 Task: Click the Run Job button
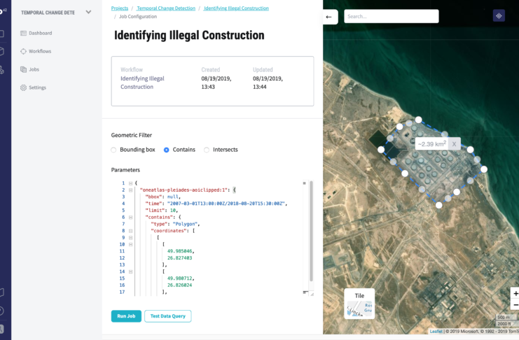click(125, 316)
